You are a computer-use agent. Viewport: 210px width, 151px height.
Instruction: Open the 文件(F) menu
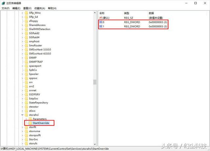[6, 8]
